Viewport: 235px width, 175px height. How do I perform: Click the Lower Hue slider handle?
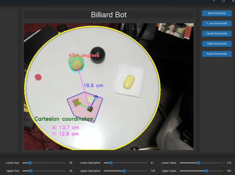30,163
